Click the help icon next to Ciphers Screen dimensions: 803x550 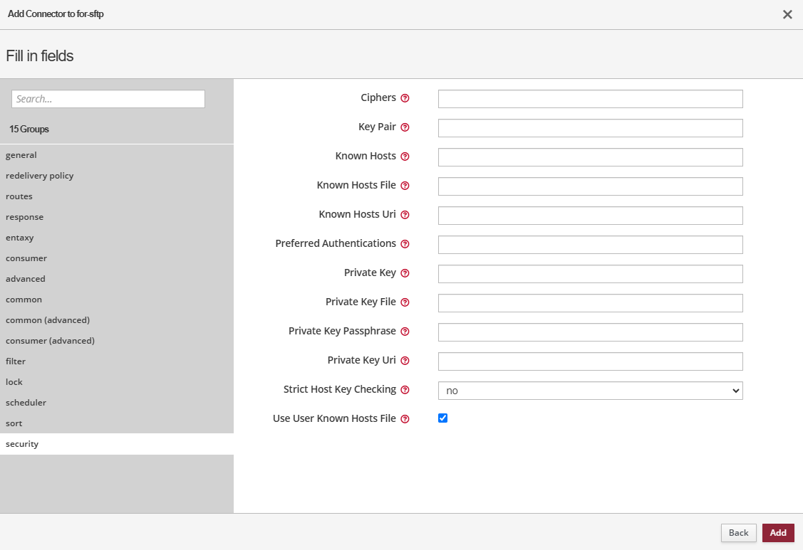[x=405, y=98]
